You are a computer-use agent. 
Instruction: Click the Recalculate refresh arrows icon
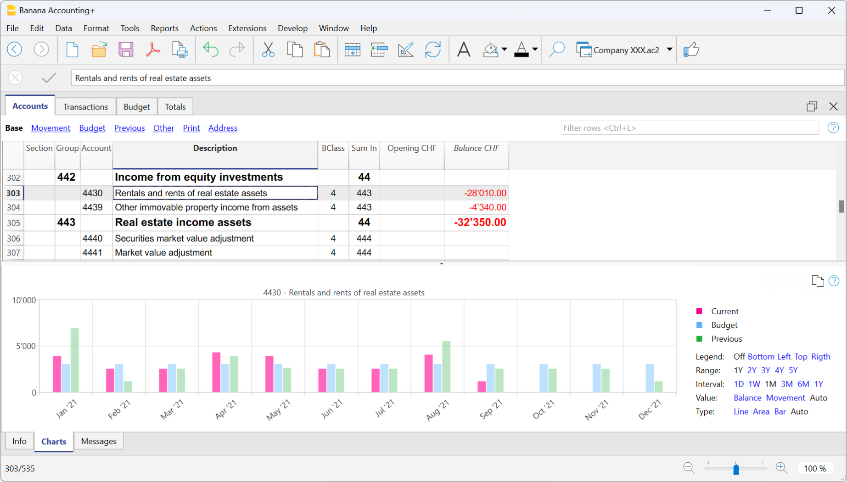pos(432,50)
